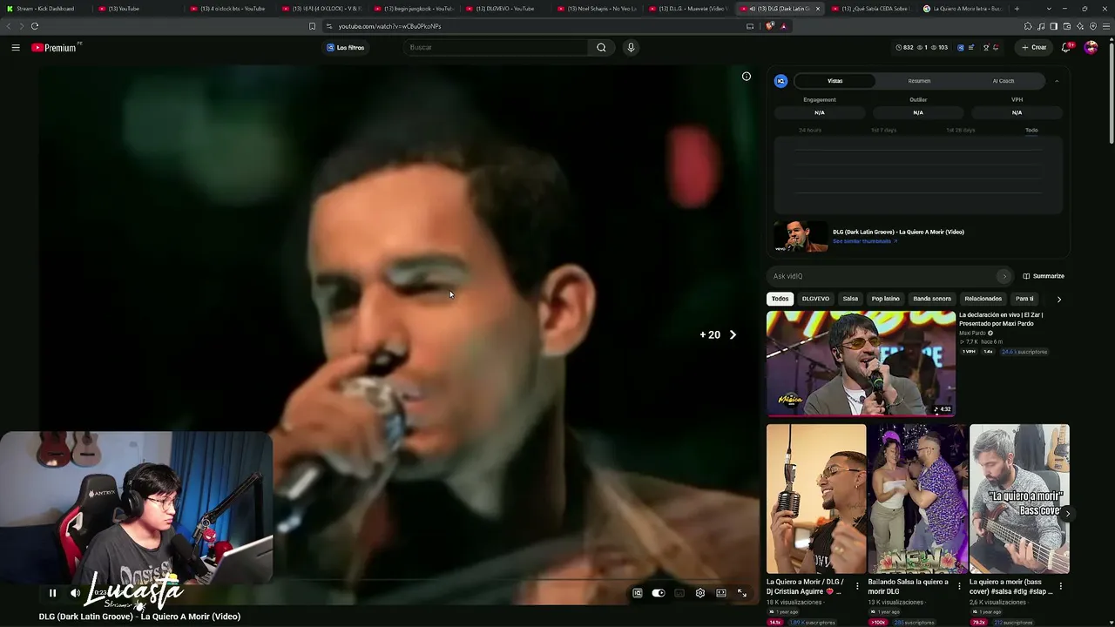The image size is (1115, 627).
Task: Reload the page in the browser
Action: (x=35, y=26)
